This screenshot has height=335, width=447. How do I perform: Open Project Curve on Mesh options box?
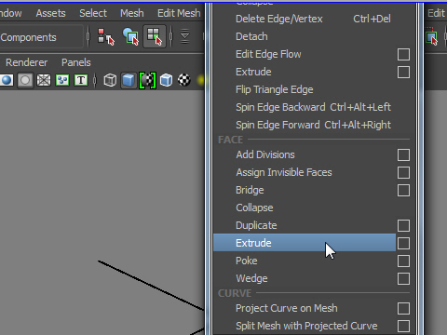[x=403, y=309]
